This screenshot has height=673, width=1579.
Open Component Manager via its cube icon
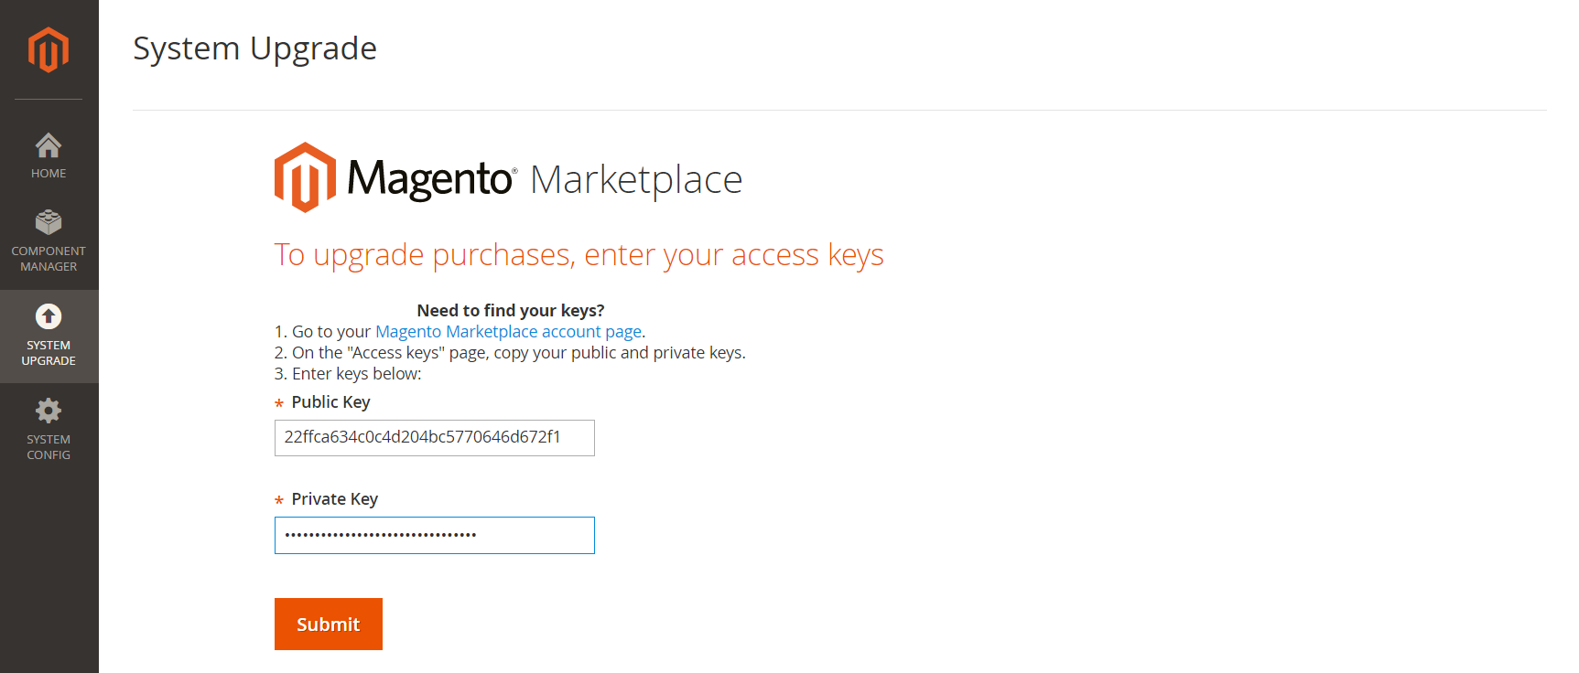pyautogui.click(x=49, y=222)
